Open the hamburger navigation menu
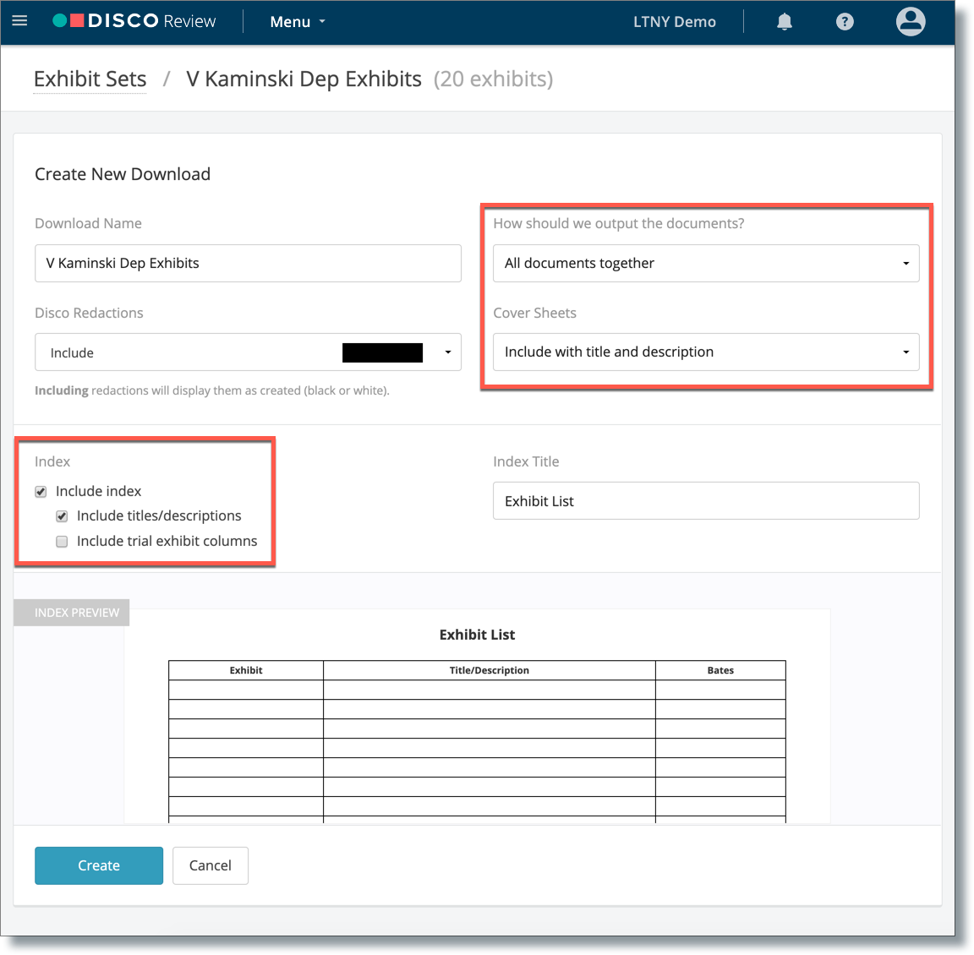 (x=20, y=21)
